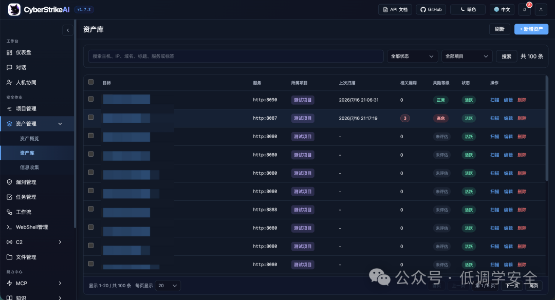Click the 风险等级 column header
555x300 pixels.
pyautogui.click(x=441, y=83)
